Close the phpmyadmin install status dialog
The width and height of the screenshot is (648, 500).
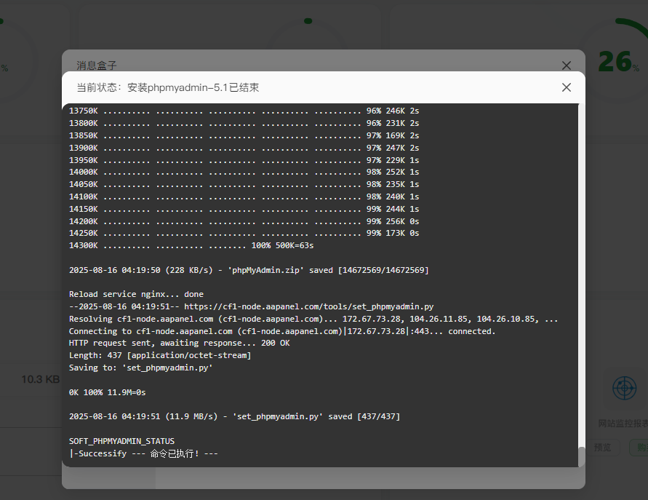(x=566, y=87)
